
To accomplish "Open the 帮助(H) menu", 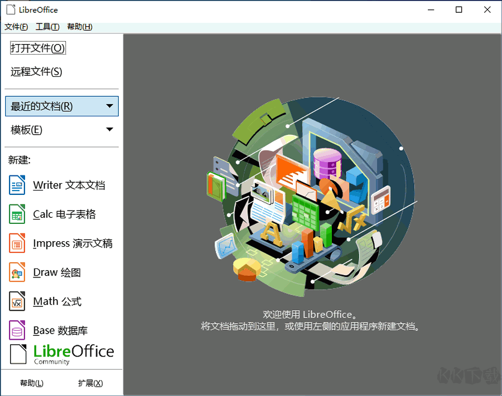I will pyautogui.click(x=79, y=26).
